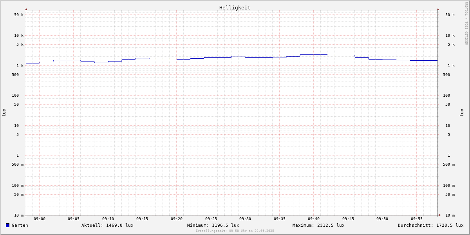Viewport: 470px width, 235px height.
Task: Click the 09:15 time axis label
Action: coord(142,219)
